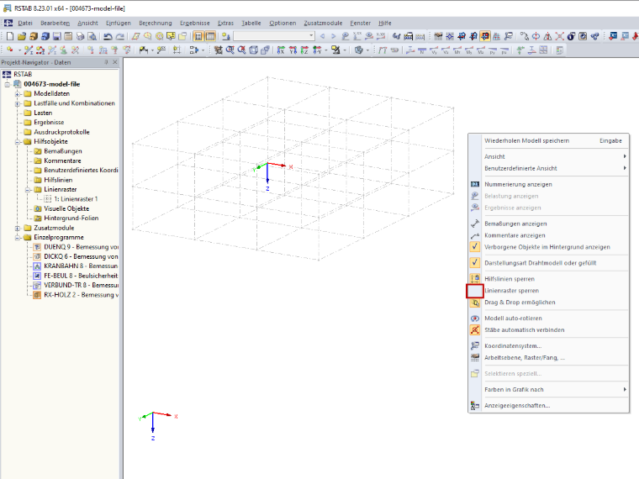Open Benutzerdefinierte Ansicht entry

(548, 168)
